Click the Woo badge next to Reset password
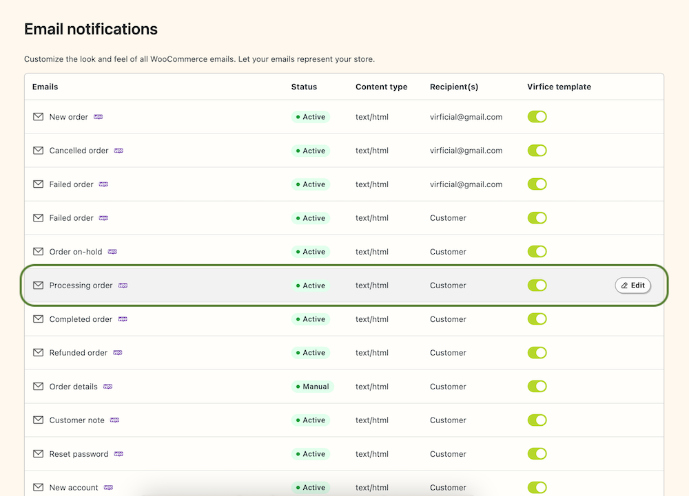This screenshot has height=496, width=689. point(119,454)
